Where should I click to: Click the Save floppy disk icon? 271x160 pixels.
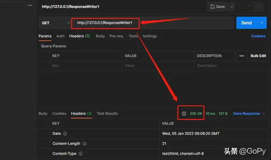coord(213,7)
